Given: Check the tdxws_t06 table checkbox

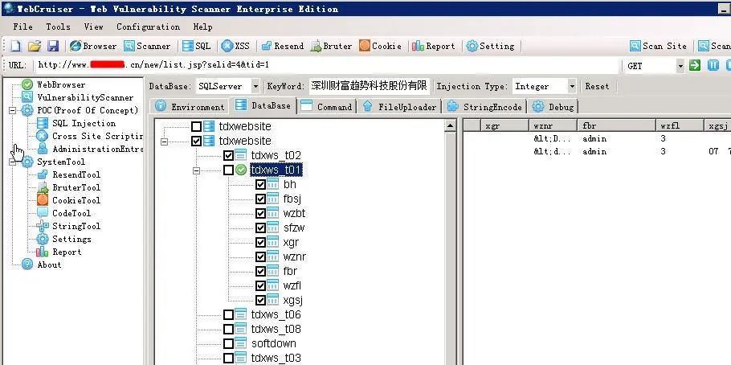Looking at the screenshot, I should 228,314.
